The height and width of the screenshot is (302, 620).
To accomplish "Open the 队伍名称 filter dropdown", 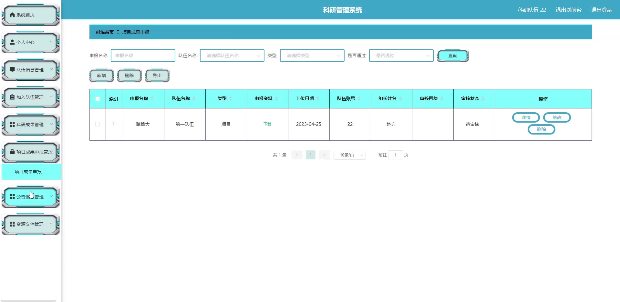I will pos(232,55).
